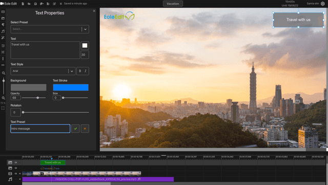Cancel preset name with orange X
328x185 pixels.
tap(85, 128)
